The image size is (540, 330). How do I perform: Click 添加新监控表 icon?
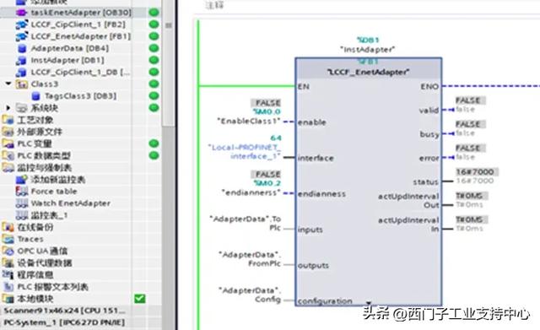pos(21,179)
